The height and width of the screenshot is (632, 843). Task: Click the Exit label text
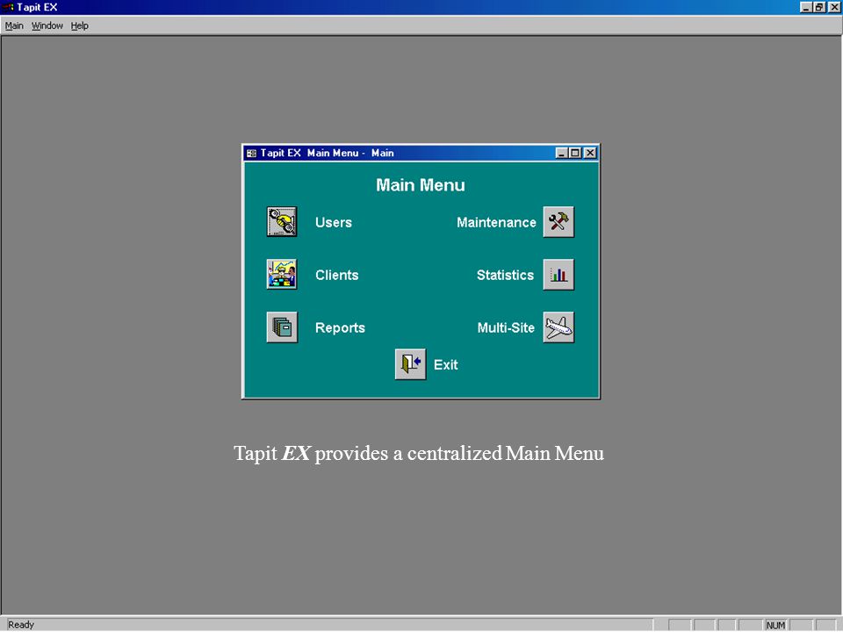(x=446, y=365)
